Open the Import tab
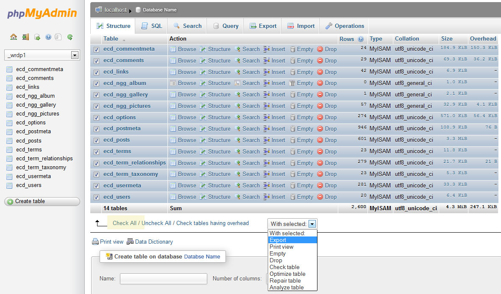Viewport: 501px width, 294px height. point(301,26)
